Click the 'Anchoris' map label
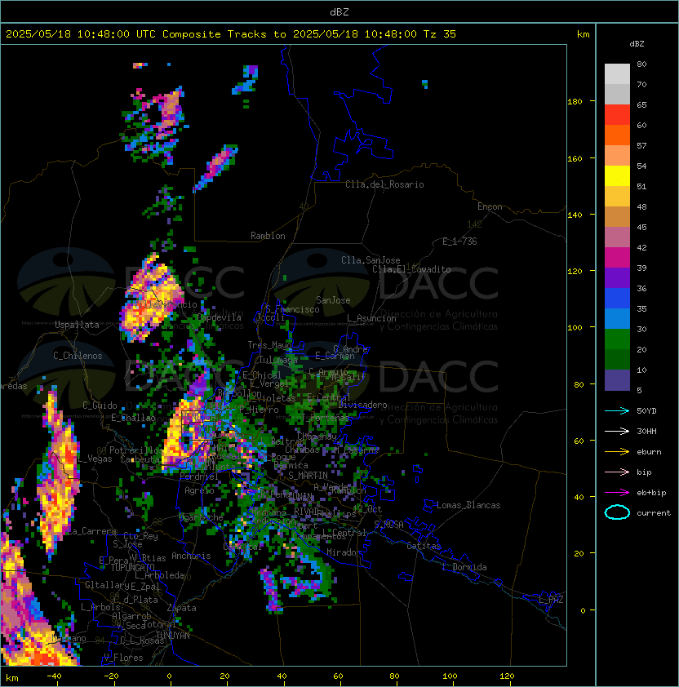Image resolution: width=679 pixels, height=687 pixels. click(191, 556)
